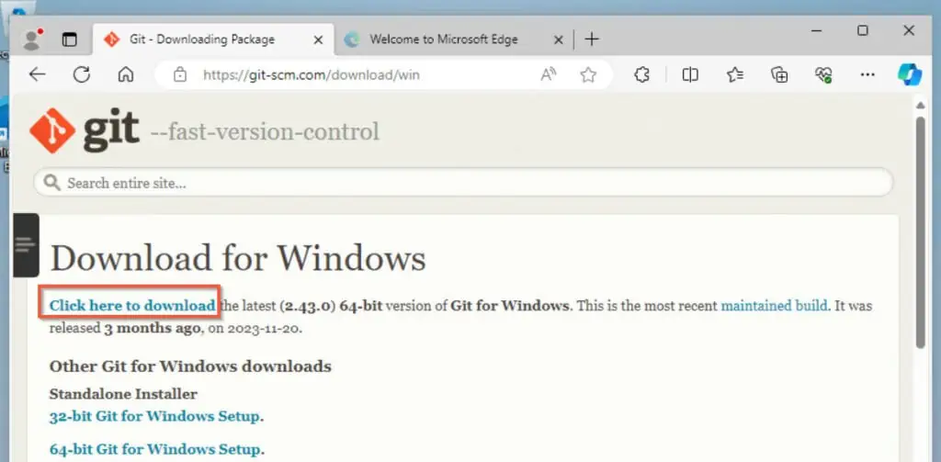The width and height of the screenshot is (941, 462).
Task: Open Browser essentials heart icon
Action: coord(823,75)
